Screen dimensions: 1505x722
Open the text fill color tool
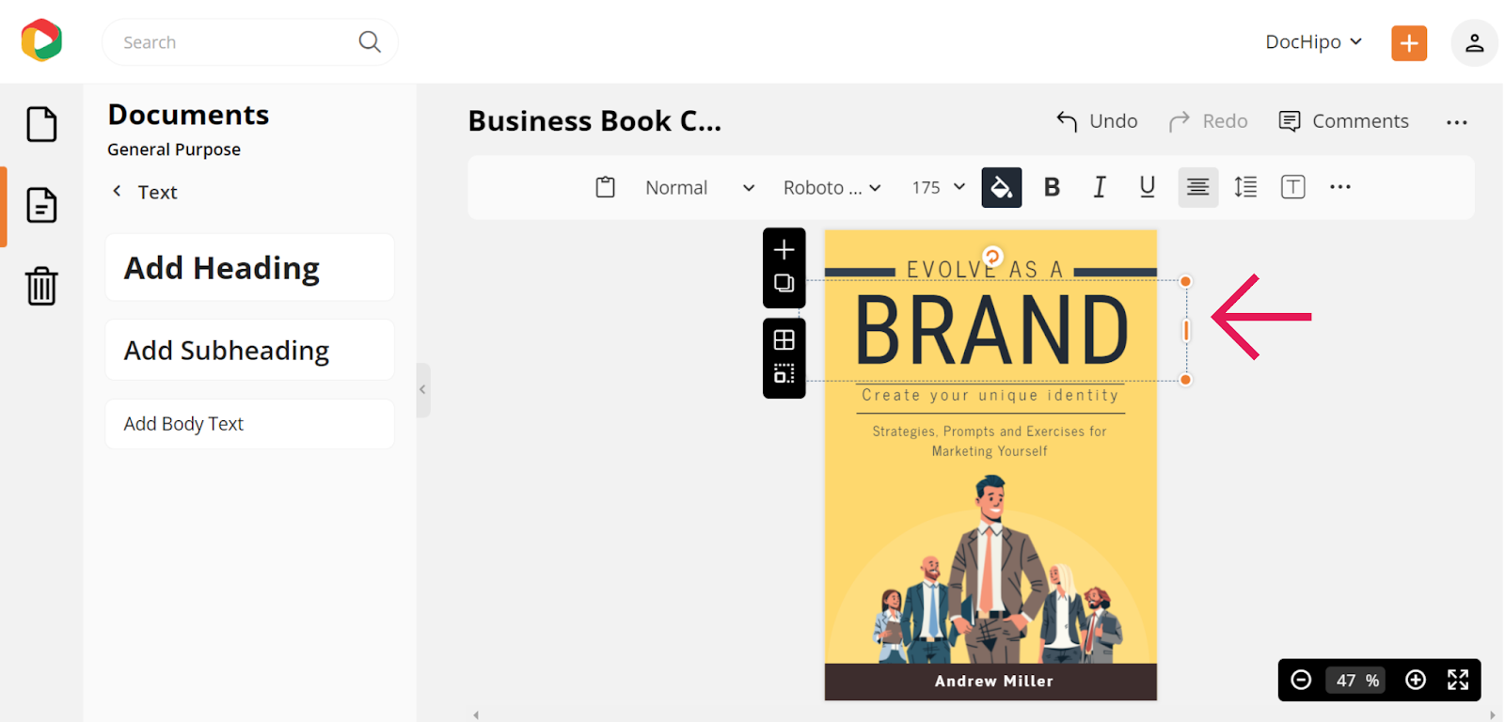tap(1002, 187)
